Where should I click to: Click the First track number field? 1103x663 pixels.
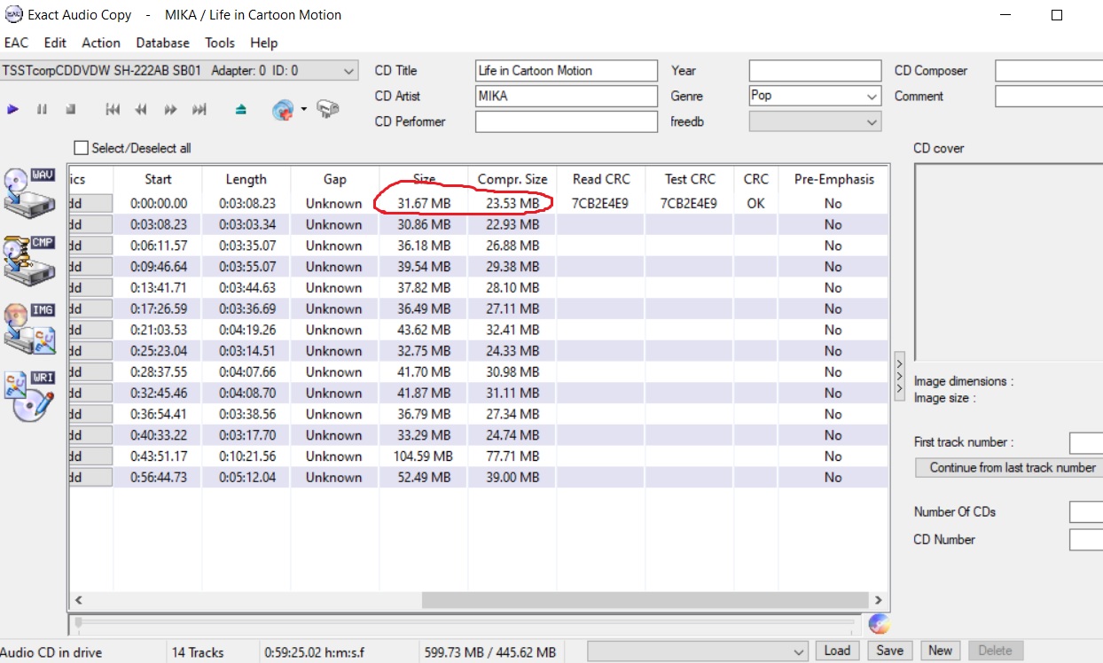[x=1086, y=442]
